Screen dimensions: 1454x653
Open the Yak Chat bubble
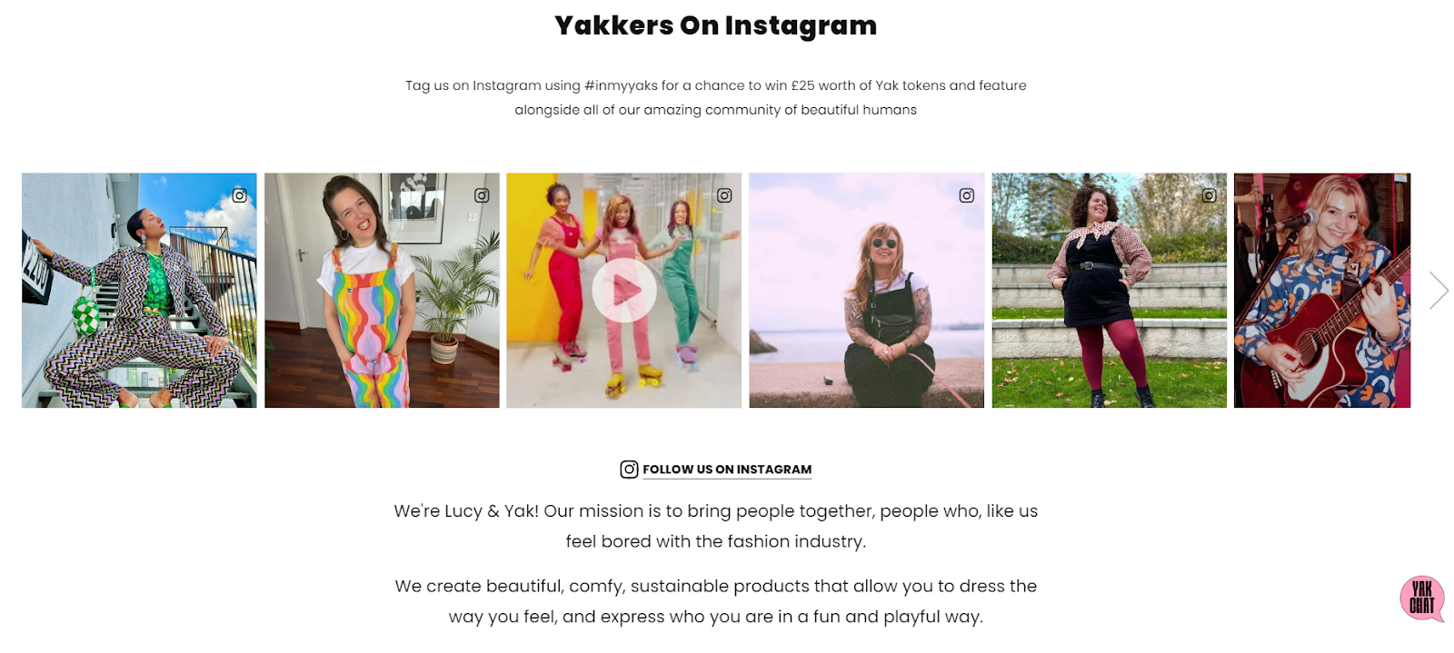(1422, 599)
